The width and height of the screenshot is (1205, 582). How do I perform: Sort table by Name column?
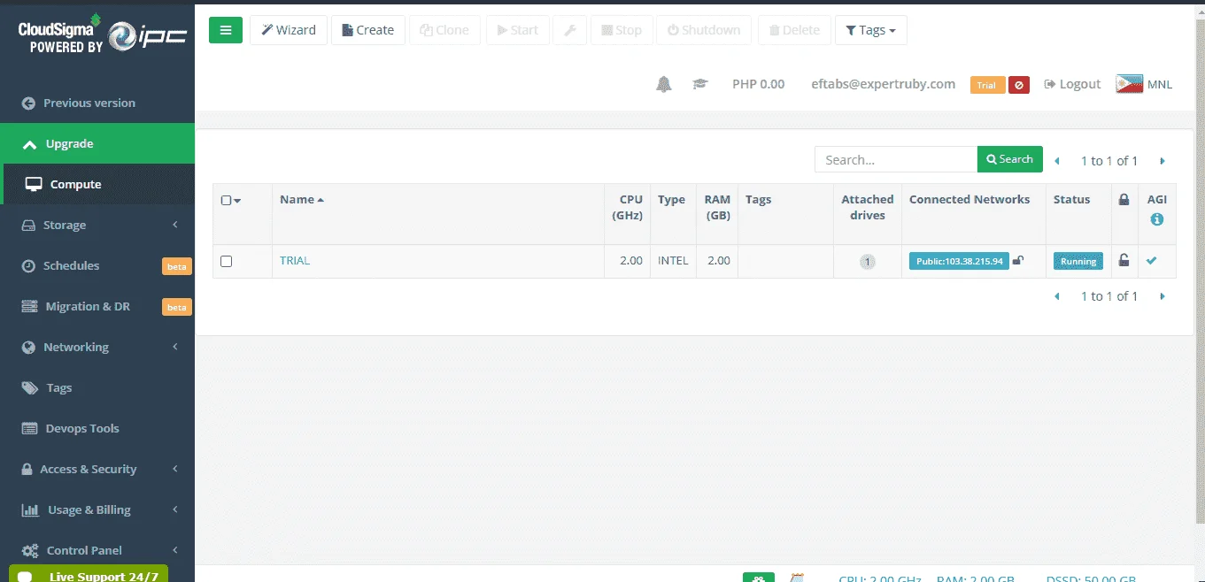[x=302, y=199]
